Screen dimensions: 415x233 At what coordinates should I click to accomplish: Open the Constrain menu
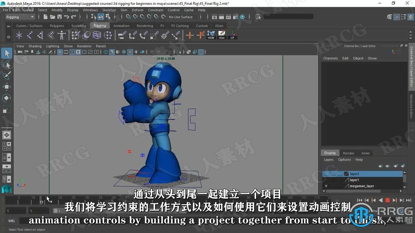(156, 10)
